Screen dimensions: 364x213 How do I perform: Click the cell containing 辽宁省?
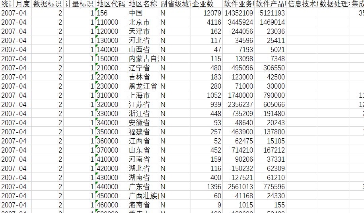click(x=143, y=68)
